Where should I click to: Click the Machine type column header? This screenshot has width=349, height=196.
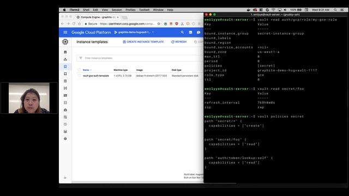(x=121, y=70)
